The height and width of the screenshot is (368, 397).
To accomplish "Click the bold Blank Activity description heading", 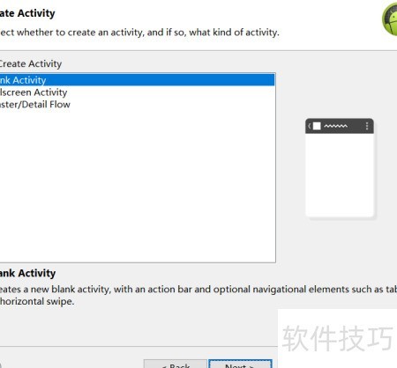I will 27,273.
